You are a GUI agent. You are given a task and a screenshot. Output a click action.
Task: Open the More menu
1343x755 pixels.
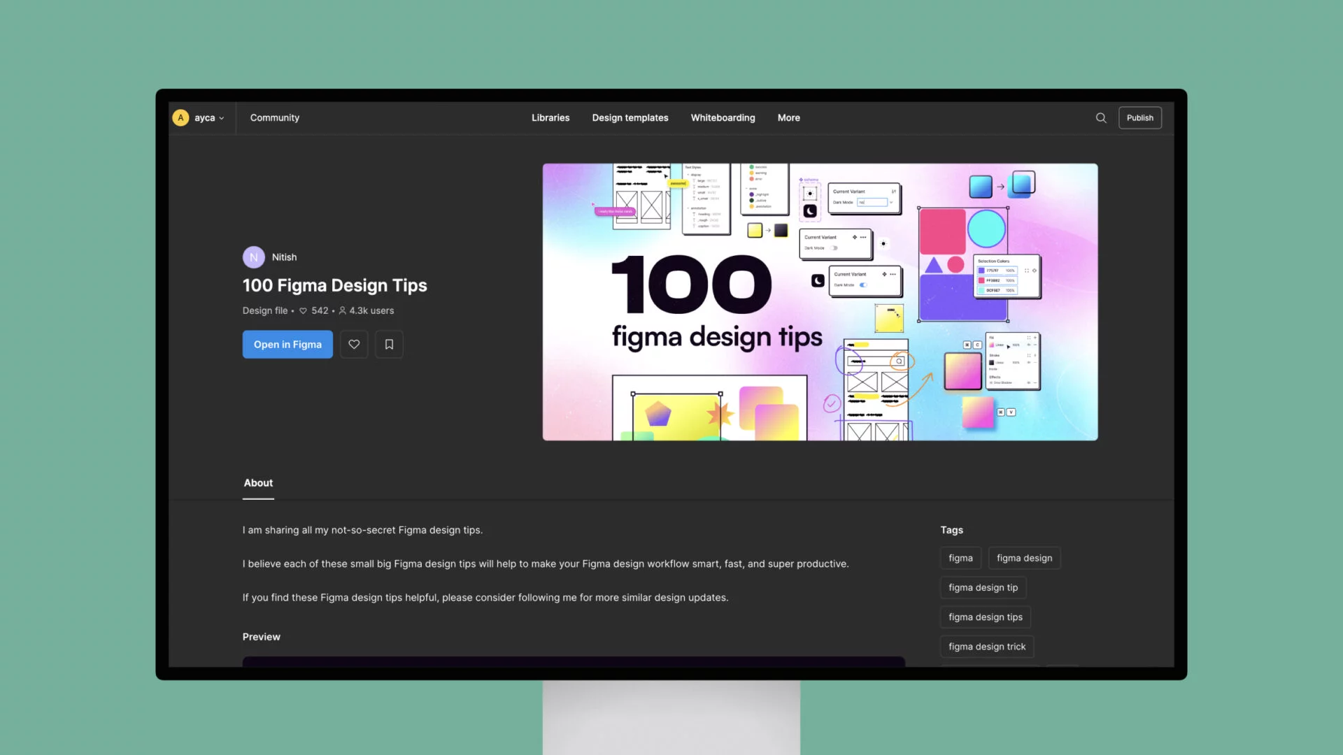click(788, 118)
